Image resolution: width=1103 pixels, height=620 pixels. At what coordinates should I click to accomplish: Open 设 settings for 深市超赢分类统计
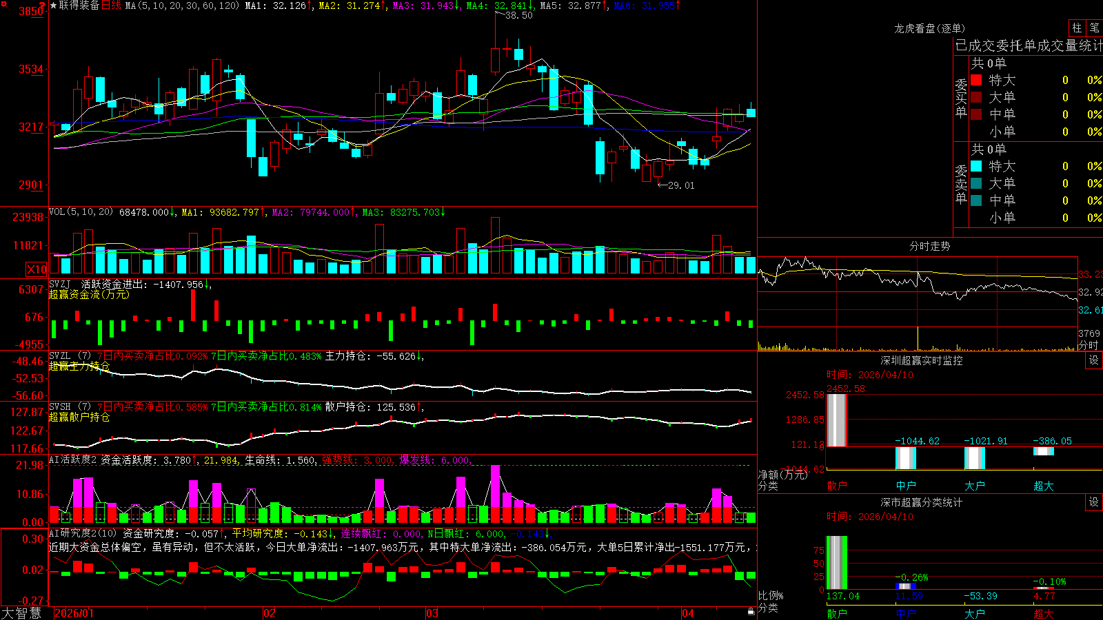[x=1094, y=502]
